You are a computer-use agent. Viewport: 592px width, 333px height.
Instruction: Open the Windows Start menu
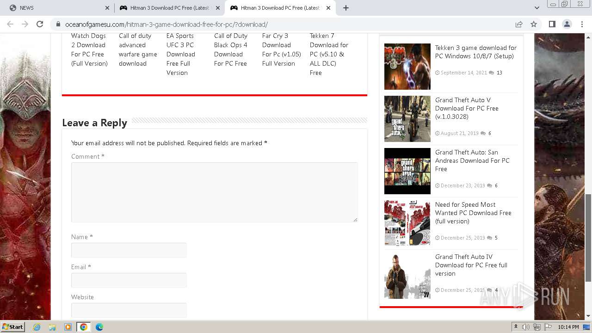click(x=13, y=327)
